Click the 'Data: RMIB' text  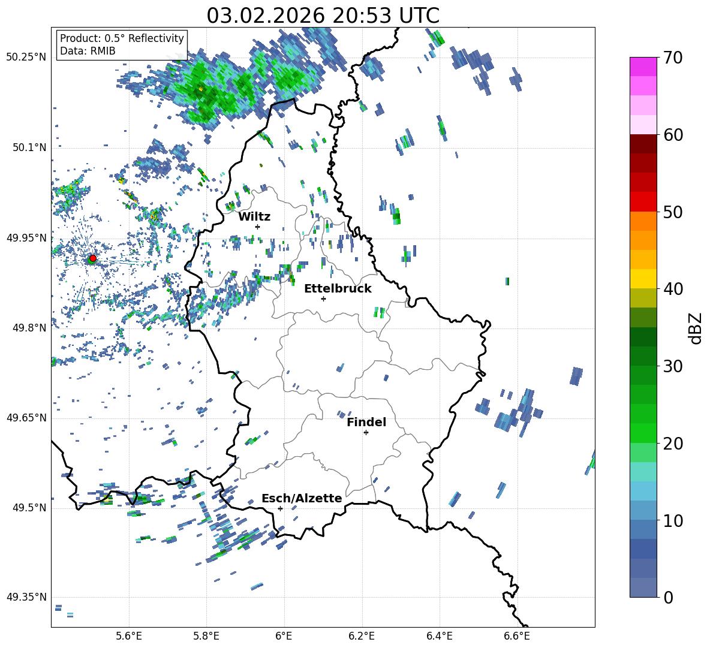[88, 51]
